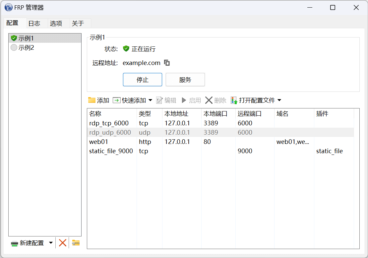Click the red X to remove selected config
This screenshot has width=368, height=258.
(x=62, y=243)
